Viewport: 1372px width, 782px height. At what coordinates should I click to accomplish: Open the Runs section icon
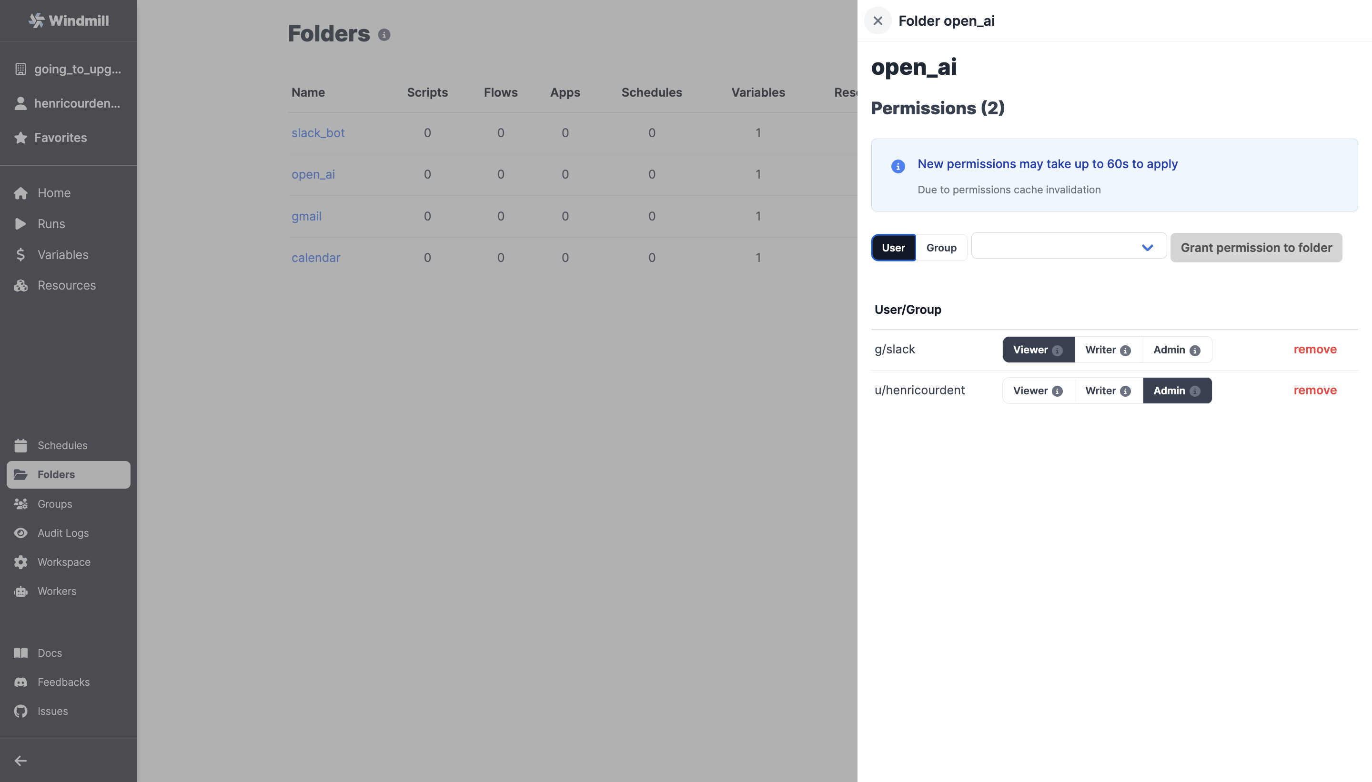click(x=21, y=223)
